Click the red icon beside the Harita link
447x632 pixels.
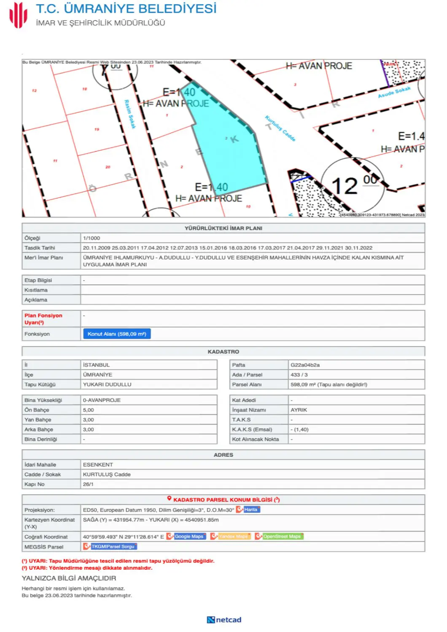239,509
